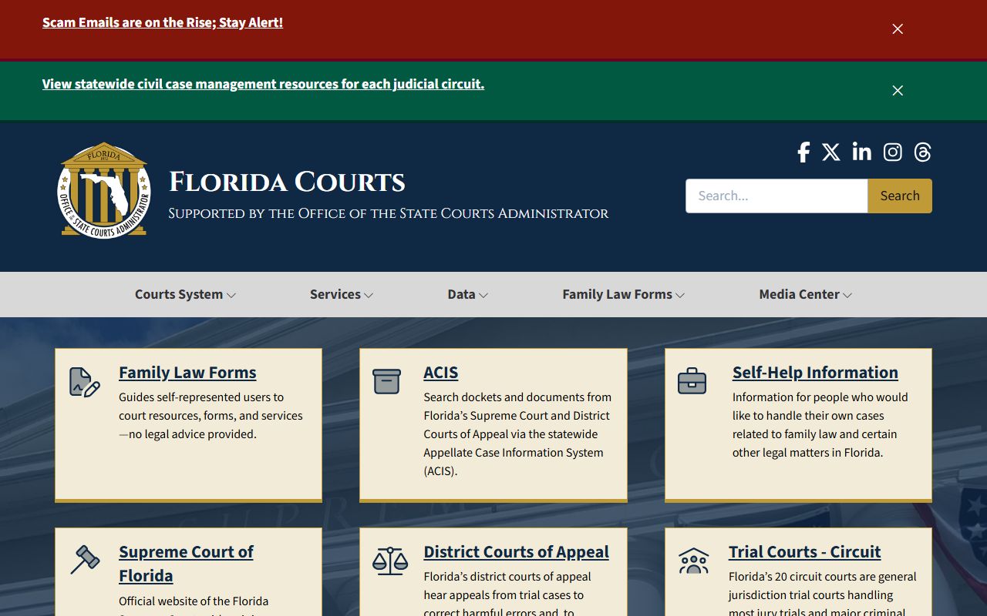987x616 pixels.
Task: Click the Family Law Forms document-pencil icon
Action: point(84,382)
